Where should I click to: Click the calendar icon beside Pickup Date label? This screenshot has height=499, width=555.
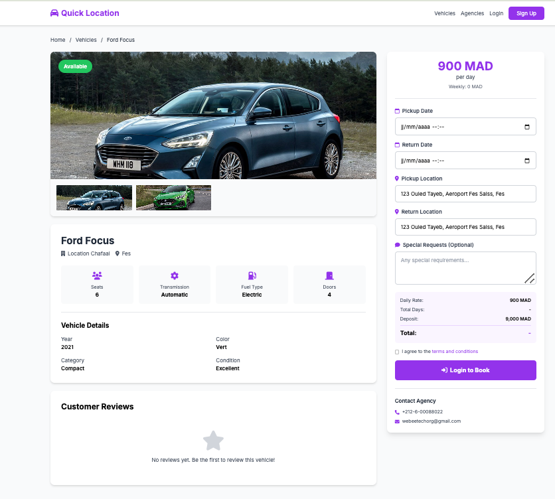pos(397,111)
